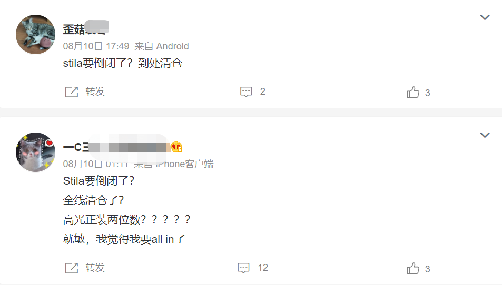Like the second post with thumbs-up icon

(413, 268)
